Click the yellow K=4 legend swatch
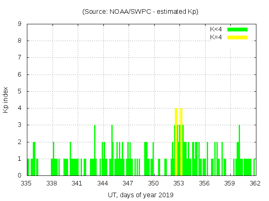The width and height of the screenshot is (269, 201). (x=237, y=37)
